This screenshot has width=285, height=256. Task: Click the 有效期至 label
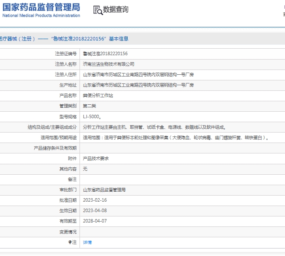pyautogui.click(x=68, y=221)
